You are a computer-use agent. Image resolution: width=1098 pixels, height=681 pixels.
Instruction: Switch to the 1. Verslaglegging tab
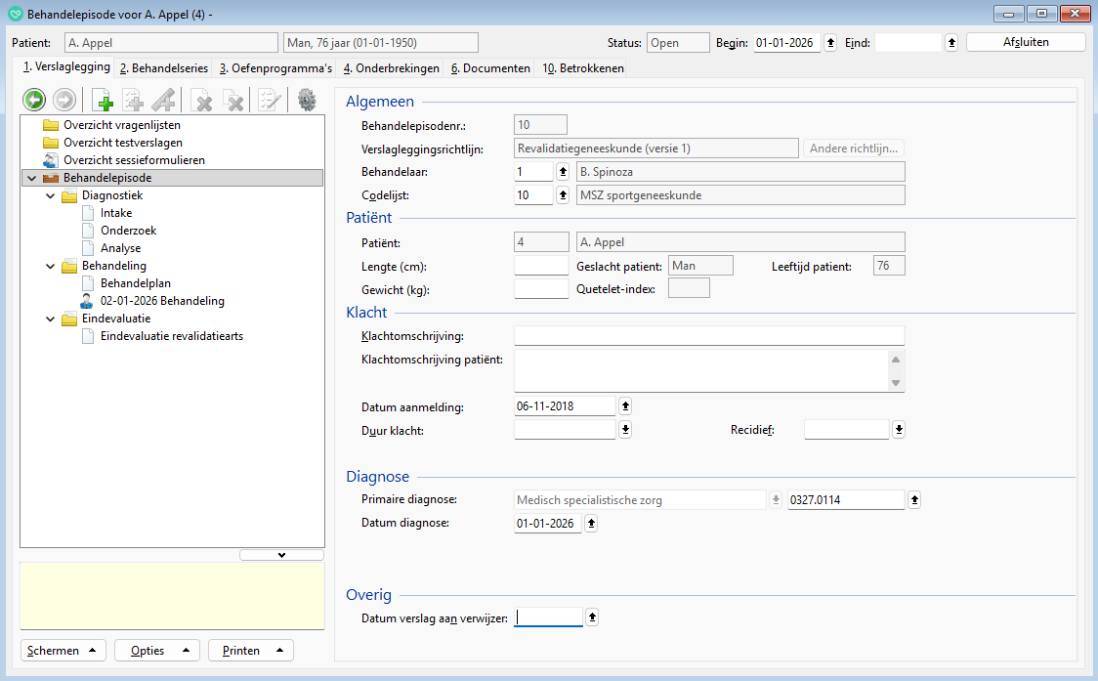(66, 66)
